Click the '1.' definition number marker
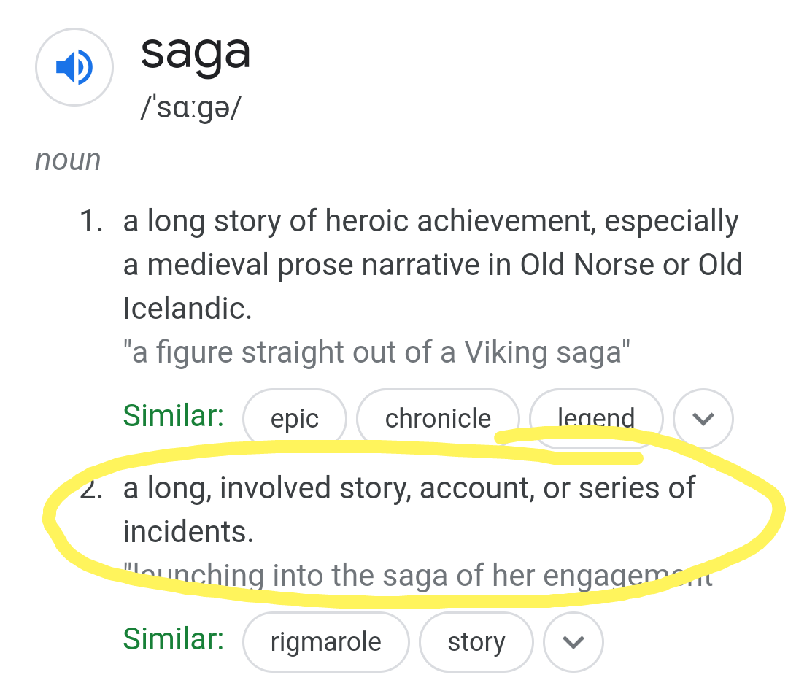This screenshot has width=788, height=691. (91, 221)
